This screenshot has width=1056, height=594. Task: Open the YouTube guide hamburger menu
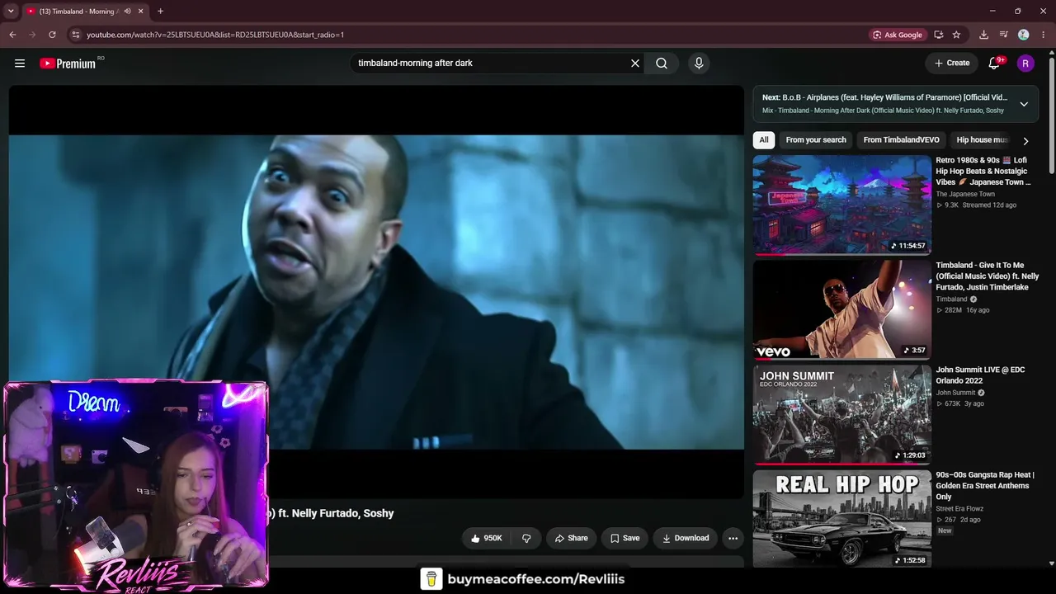click(20, 63)
